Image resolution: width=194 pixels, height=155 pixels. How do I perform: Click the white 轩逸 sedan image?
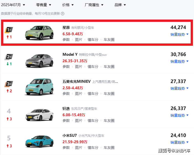click(x=39, y=114)
